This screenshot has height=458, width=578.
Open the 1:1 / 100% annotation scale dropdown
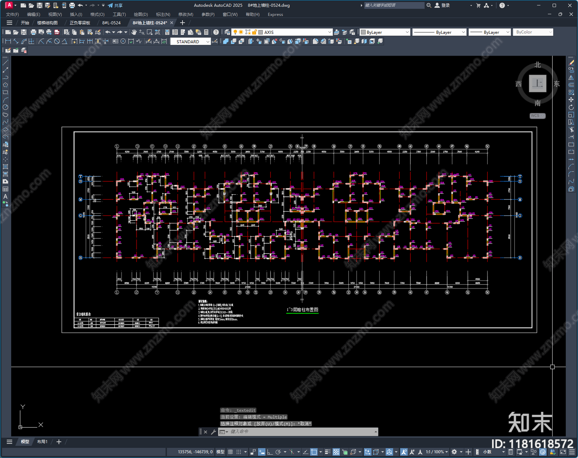(437, 452)
